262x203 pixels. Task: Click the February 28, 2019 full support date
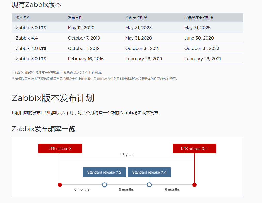tap(144, 59)
